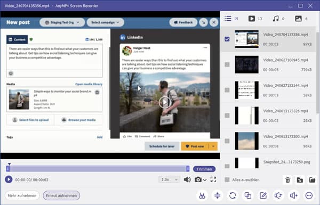Click the trim bar start handle
Image resolution: width=320 pixels, height=205 pixels.
(8, 168)
